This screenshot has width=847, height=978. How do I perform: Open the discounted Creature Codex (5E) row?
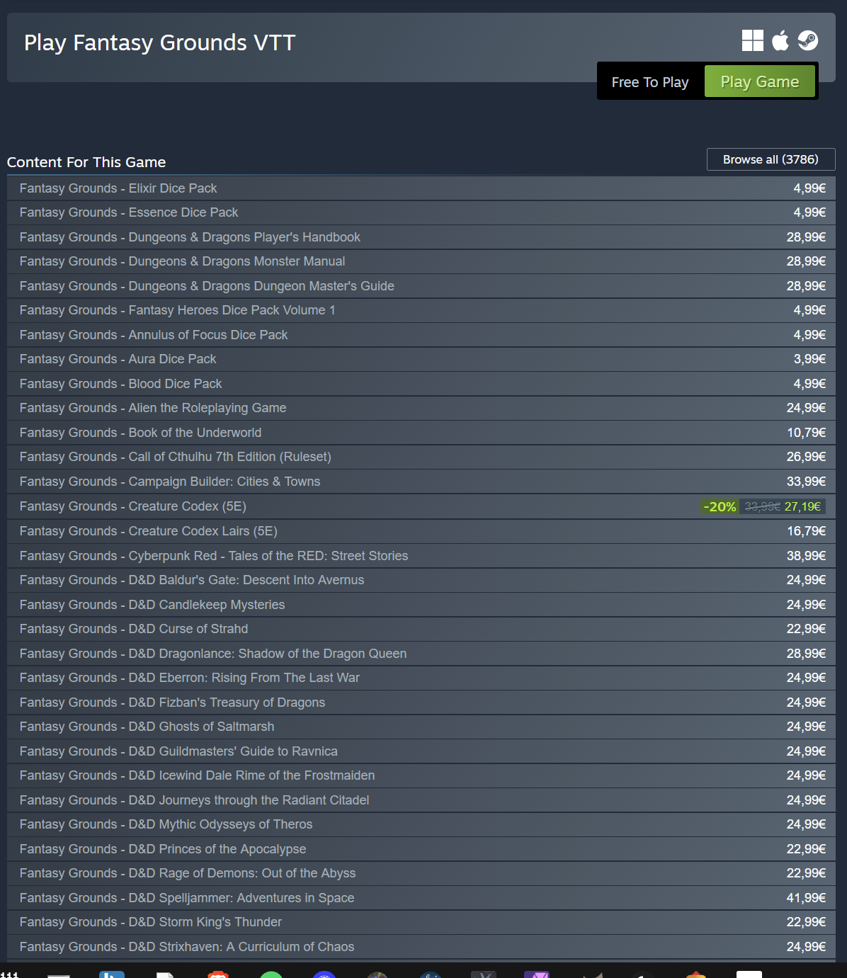coord(421,506)
